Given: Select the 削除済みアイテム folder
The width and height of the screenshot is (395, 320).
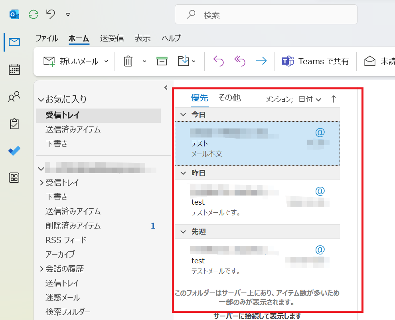Looking at the screenshot, I should click(x=73, y=226).
